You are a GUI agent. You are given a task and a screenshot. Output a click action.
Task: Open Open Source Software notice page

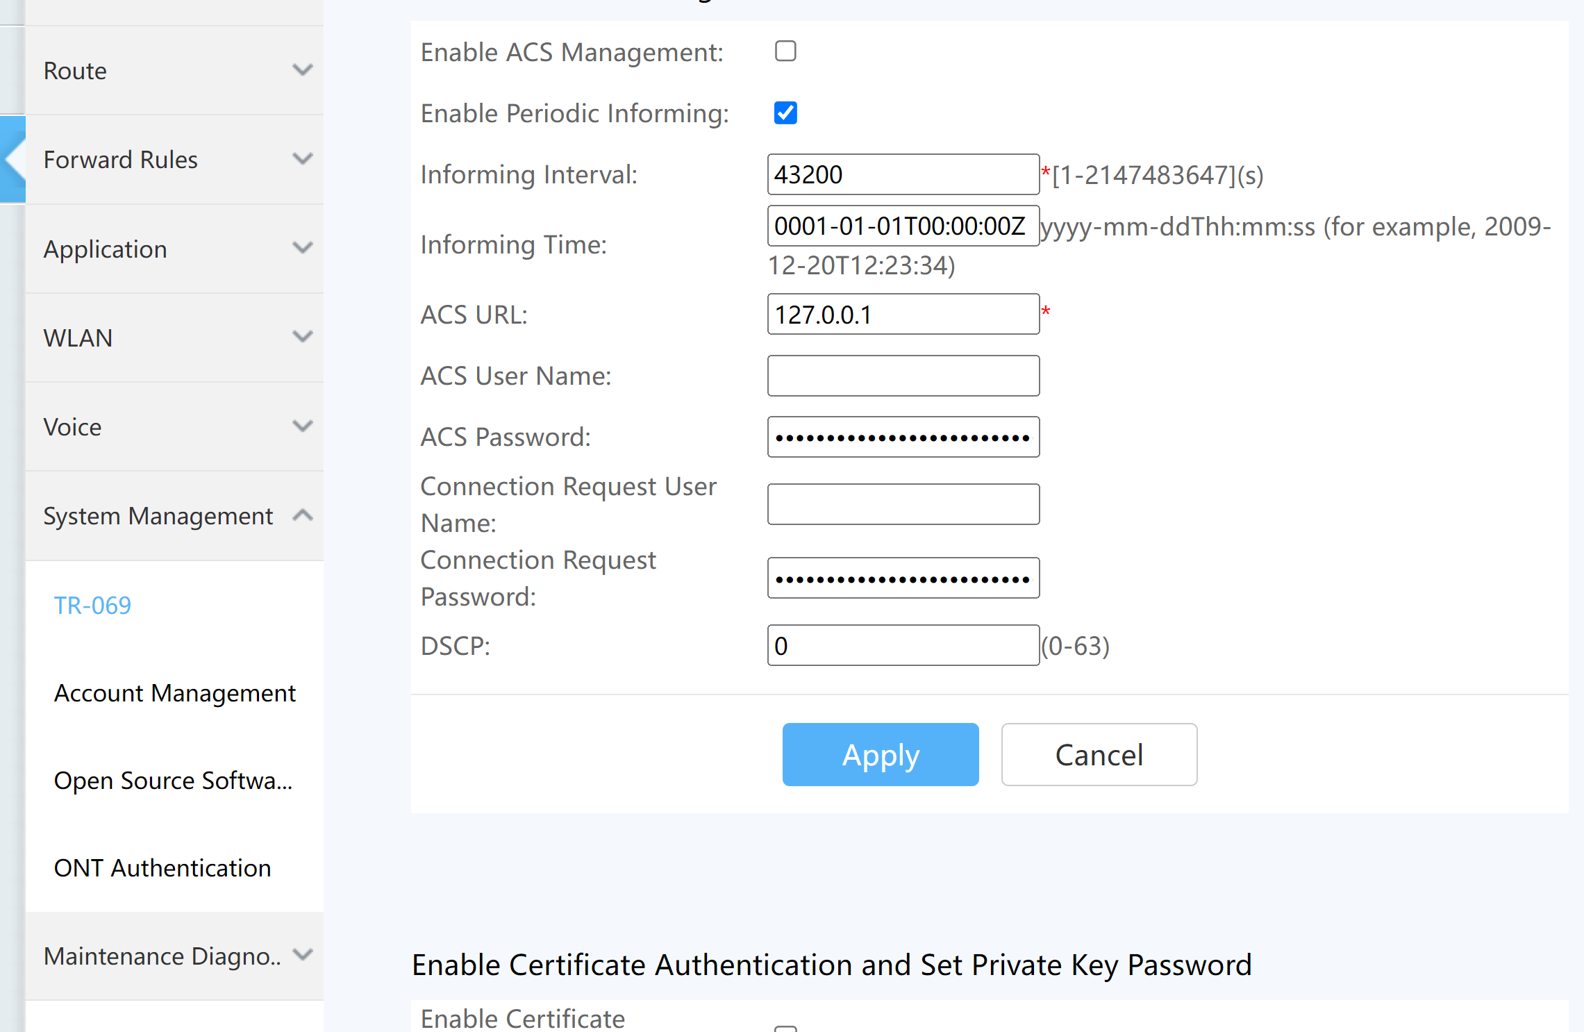point(173,781)
